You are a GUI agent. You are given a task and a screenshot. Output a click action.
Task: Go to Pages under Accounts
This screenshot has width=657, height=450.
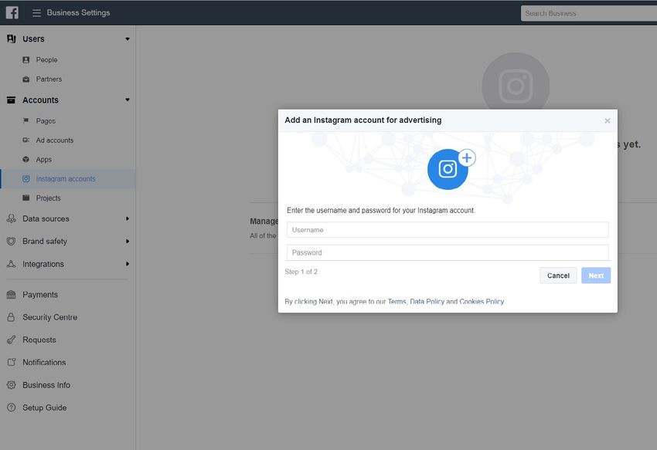(46, 121)
